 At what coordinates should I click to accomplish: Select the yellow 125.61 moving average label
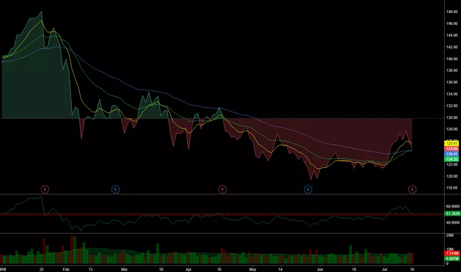click(x=452, y=143)
